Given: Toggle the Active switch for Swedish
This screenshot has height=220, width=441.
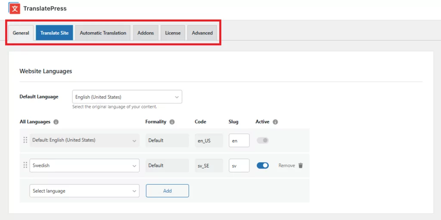Looking at the screenshot, I should coord(263,165).
